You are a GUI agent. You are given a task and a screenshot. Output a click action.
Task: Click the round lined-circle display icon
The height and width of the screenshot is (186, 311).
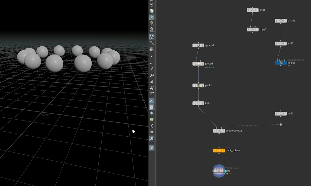(x=152, y=132)
